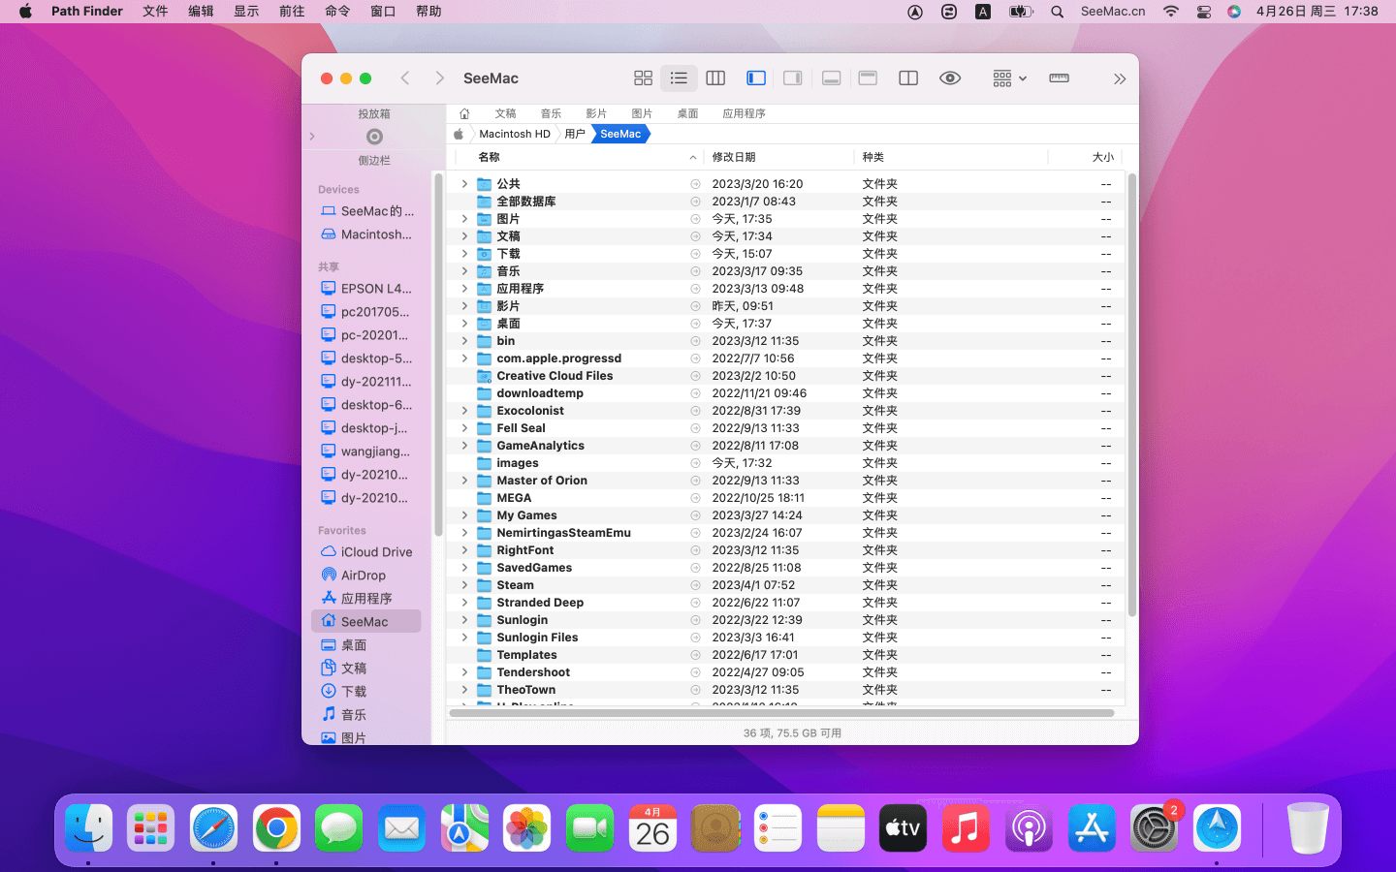Expand the My Games folder
The height and width of the screenshot is (872, 1396).
pos(464,515)
